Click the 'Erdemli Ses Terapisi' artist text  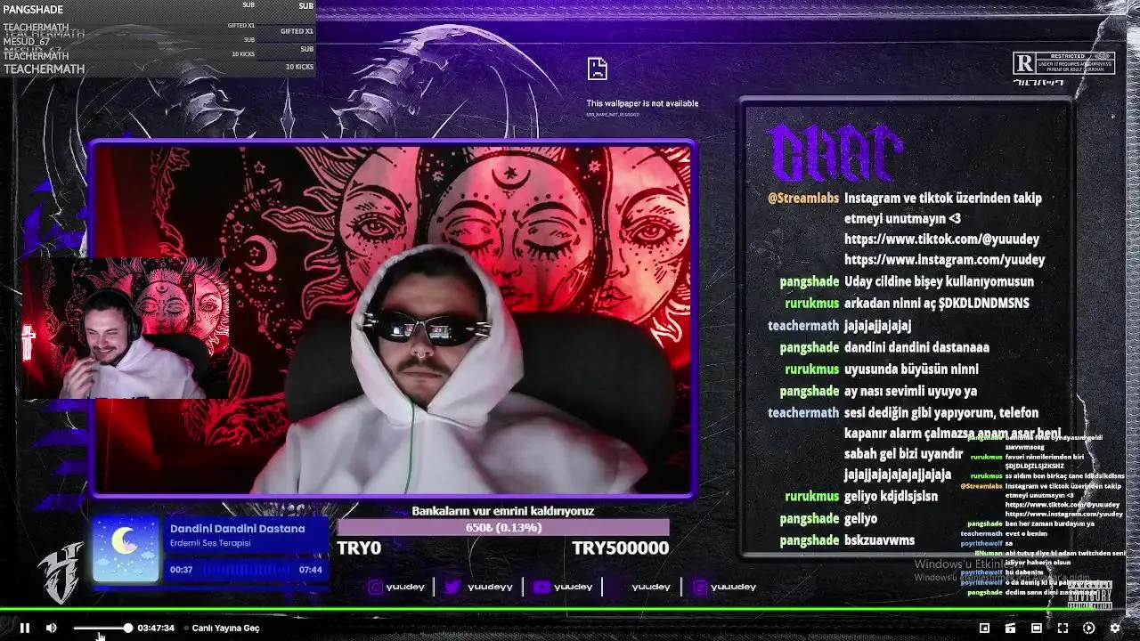[210, 543]
